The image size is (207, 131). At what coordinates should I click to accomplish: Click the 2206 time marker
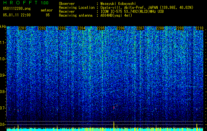coord(120,28)
